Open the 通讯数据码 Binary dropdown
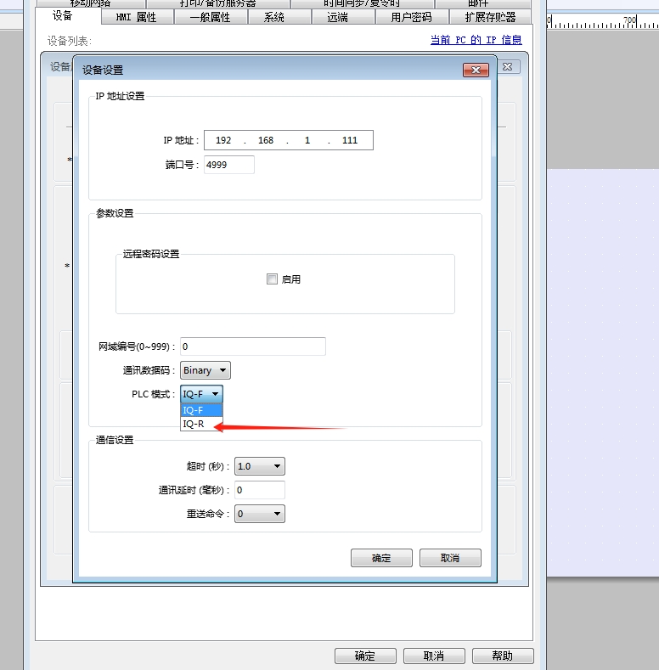 pos(206,370)
